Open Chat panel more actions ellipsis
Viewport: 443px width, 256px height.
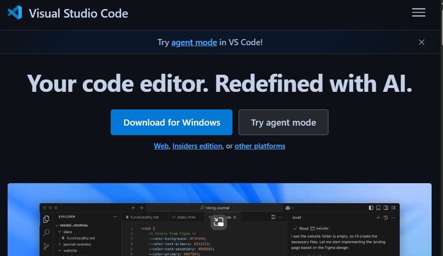tap(393, 217)
